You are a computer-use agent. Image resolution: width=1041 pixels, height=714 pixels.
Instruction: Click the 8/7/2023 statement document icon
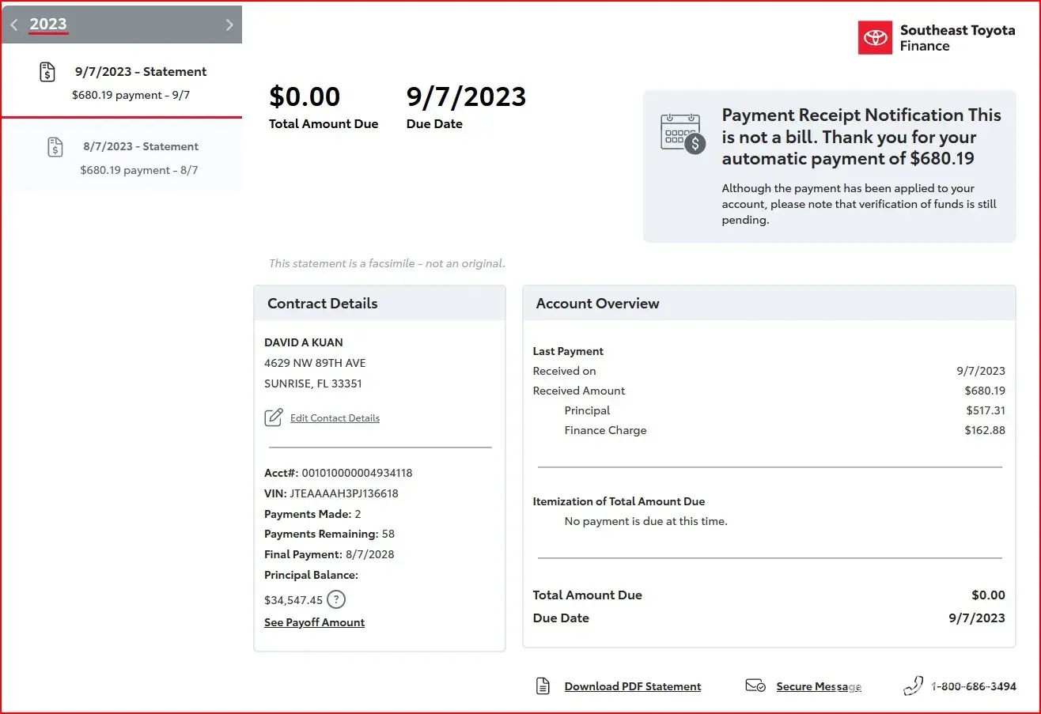click(55, 147)
